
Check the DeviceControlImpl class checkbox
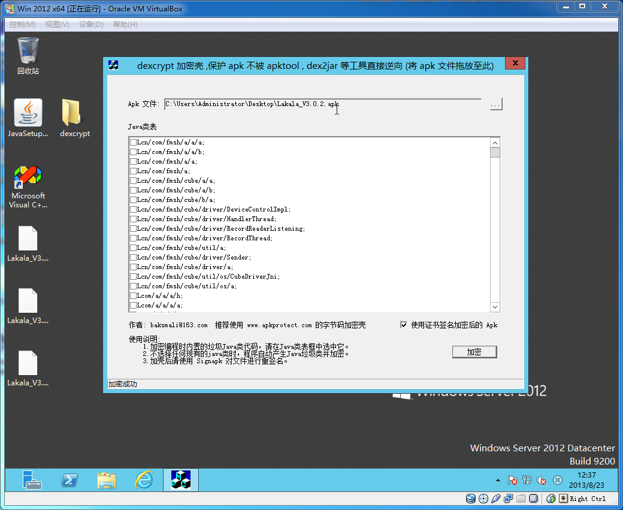pos(134,210)
